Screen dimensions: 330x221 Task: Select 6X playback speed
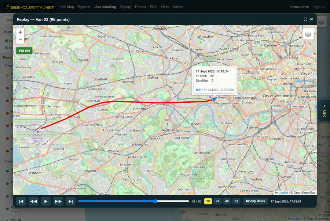coord(236,201)
